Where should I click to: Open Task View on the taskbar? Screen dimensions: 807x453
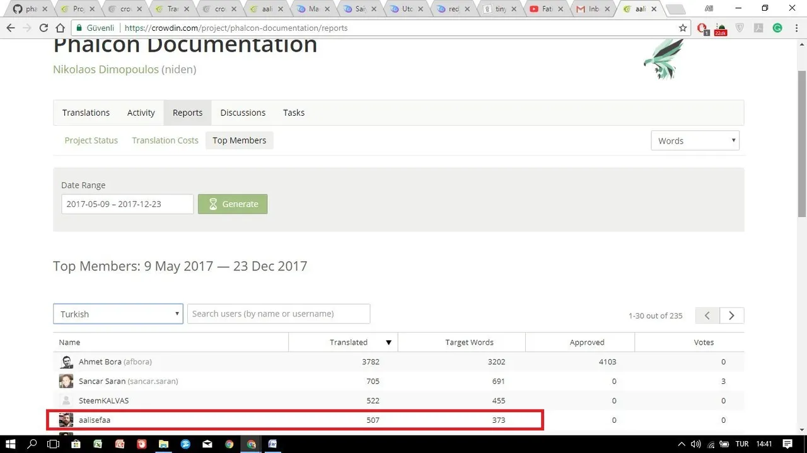tap(54, 444)
